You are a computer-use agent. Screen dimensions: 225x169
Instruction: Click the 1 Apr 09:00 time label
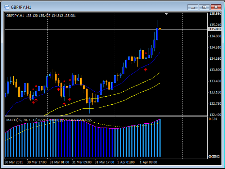point(148,162)
